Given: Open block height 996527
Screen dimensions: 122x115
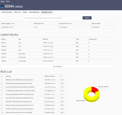Looking at the screenshot, I should click(3, 57).
